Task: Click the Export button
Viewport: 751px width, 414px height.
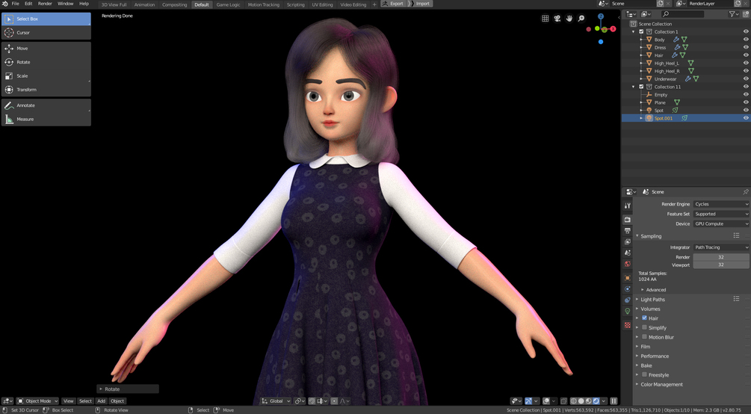Action: pos(393,4)
